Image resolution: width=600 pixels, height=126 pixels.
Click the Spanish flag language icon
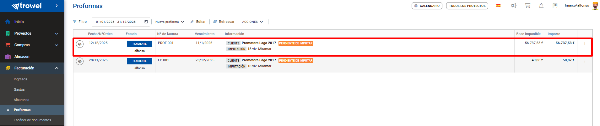click(498, 6)
